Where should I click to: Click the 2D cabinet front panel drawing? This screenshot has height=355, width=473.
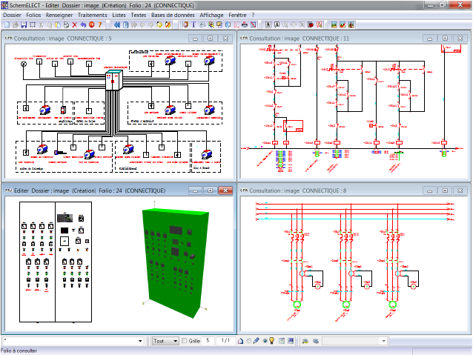(56, 262)
